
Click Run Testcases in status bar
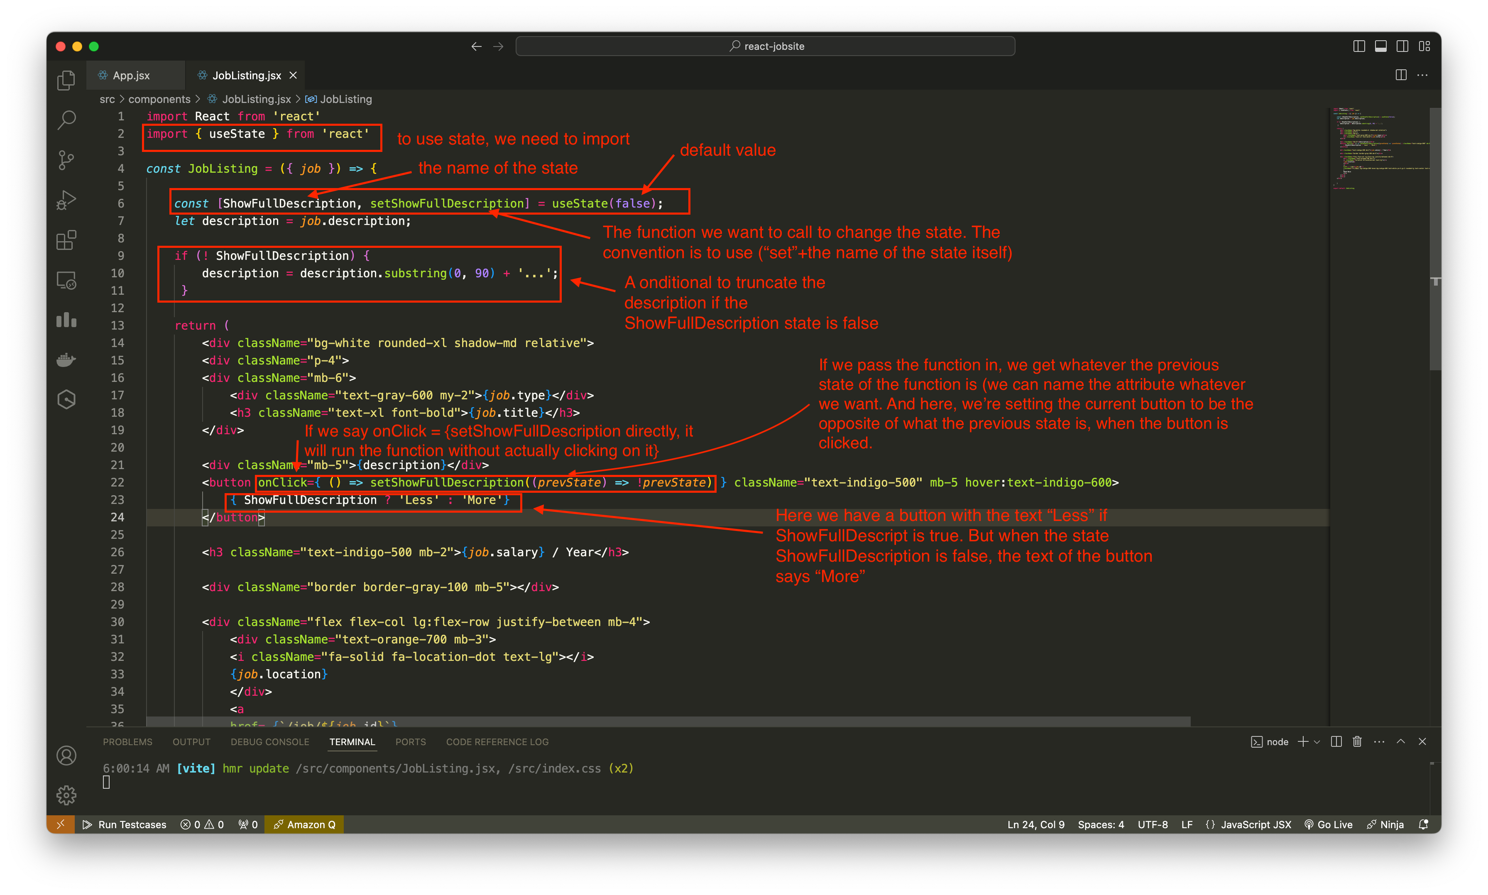tap(124, 824)
